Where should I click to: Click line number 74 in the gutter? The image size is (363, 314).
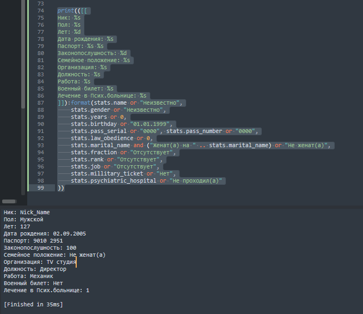pyautogui.click(x=40, y=10)
